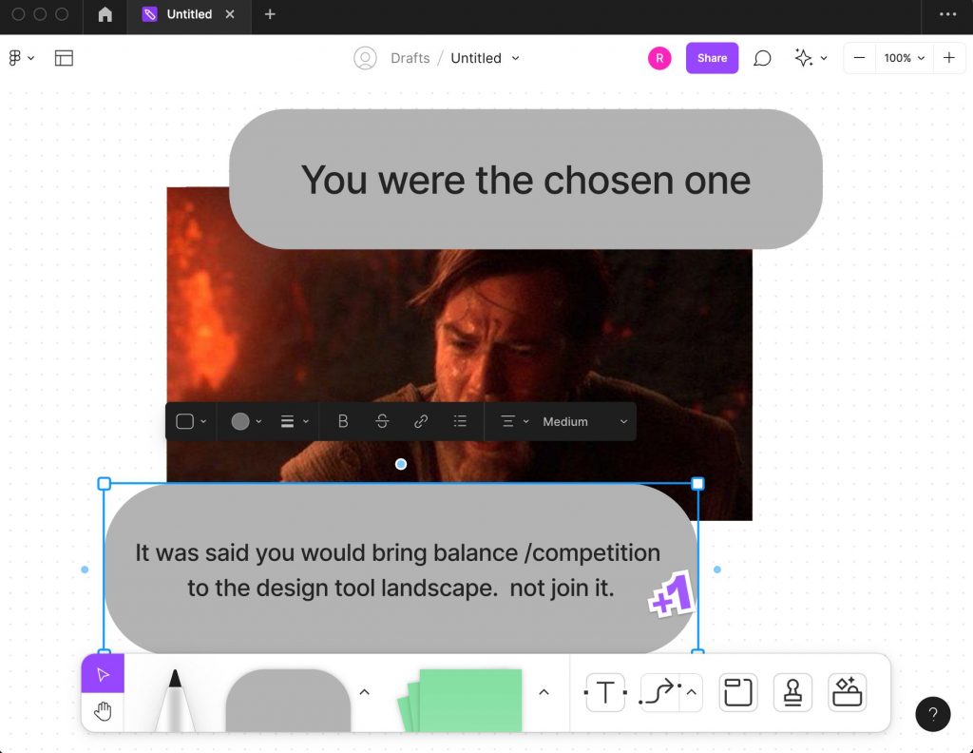Select the Hand pan tool

[x=103, y=711]
